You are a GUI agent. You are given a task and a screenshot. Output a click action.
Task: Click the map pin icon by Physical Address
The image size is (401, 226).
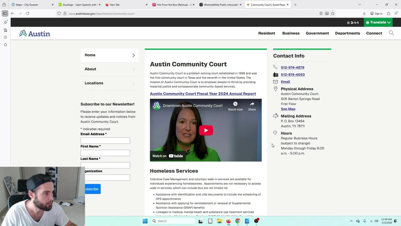click(x=275, y=89)
